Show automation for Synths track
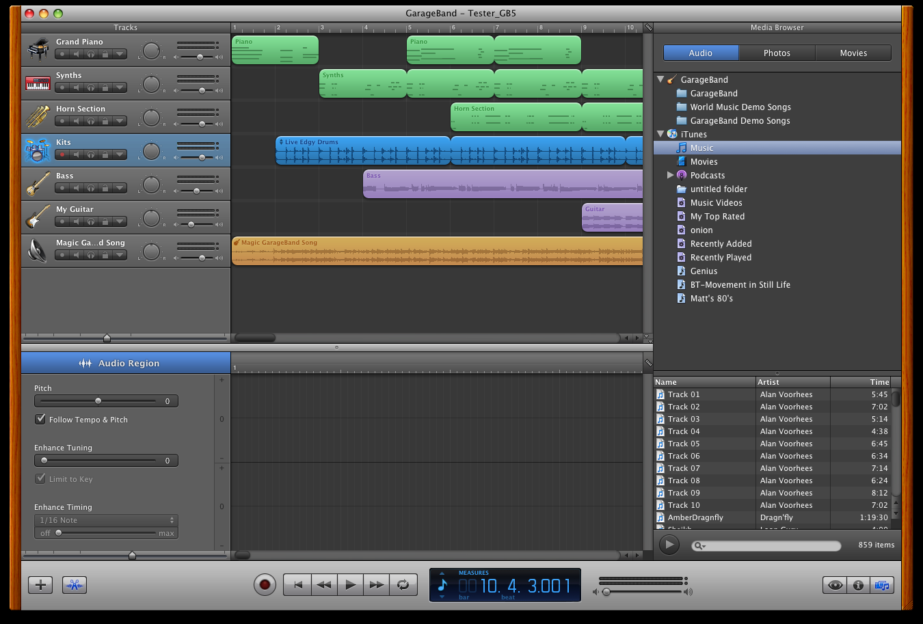Image resolution: width=923 pixels, height=624 pixels. pyautogui.click(x=120, y=87)
